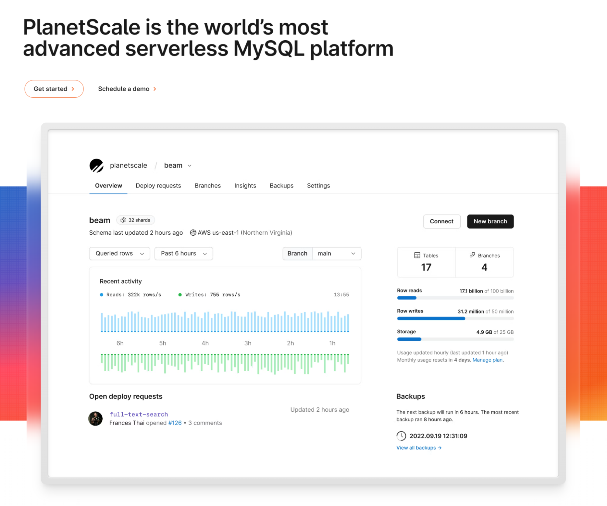Click the Tables count 17

(426, 267)
